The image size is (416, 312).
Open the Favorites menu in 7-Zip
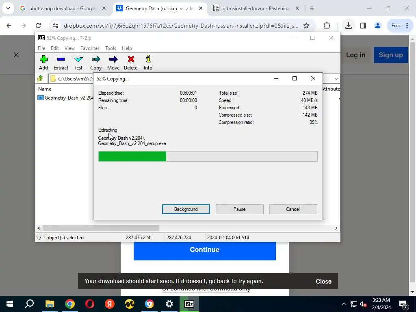click(90, 48)
